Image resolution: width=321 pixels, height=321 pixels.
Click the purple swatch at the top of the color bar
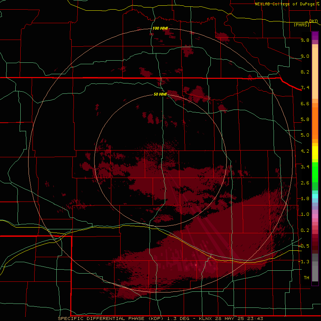point(315,36)
